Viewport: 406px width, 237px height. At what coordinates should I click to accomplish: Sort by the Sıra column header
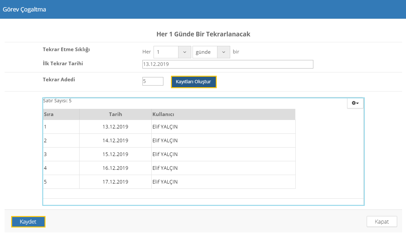(49, 114)
